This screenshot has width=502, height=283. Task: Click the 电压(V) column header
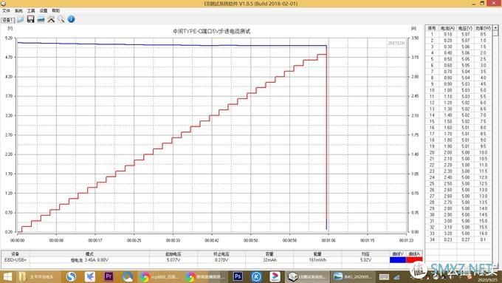pos(466,28)
